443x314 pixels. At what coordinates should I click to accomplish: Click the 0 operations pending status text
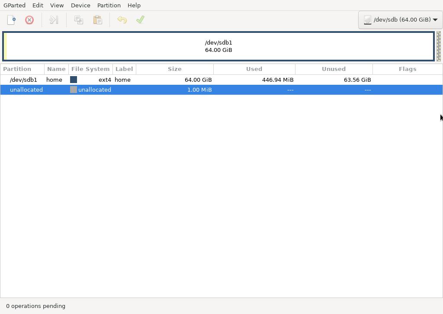pos(35,306)
